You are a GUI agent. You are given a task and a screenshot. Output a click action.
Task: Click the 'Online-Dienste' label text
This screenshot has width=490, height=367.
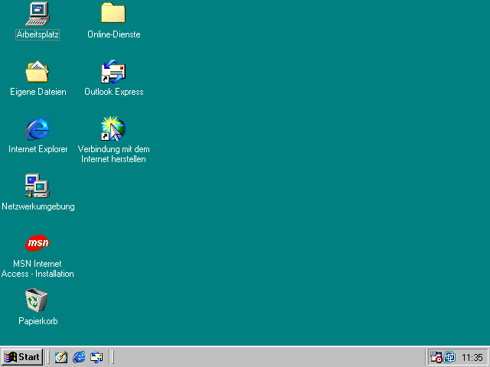(114, 34)
